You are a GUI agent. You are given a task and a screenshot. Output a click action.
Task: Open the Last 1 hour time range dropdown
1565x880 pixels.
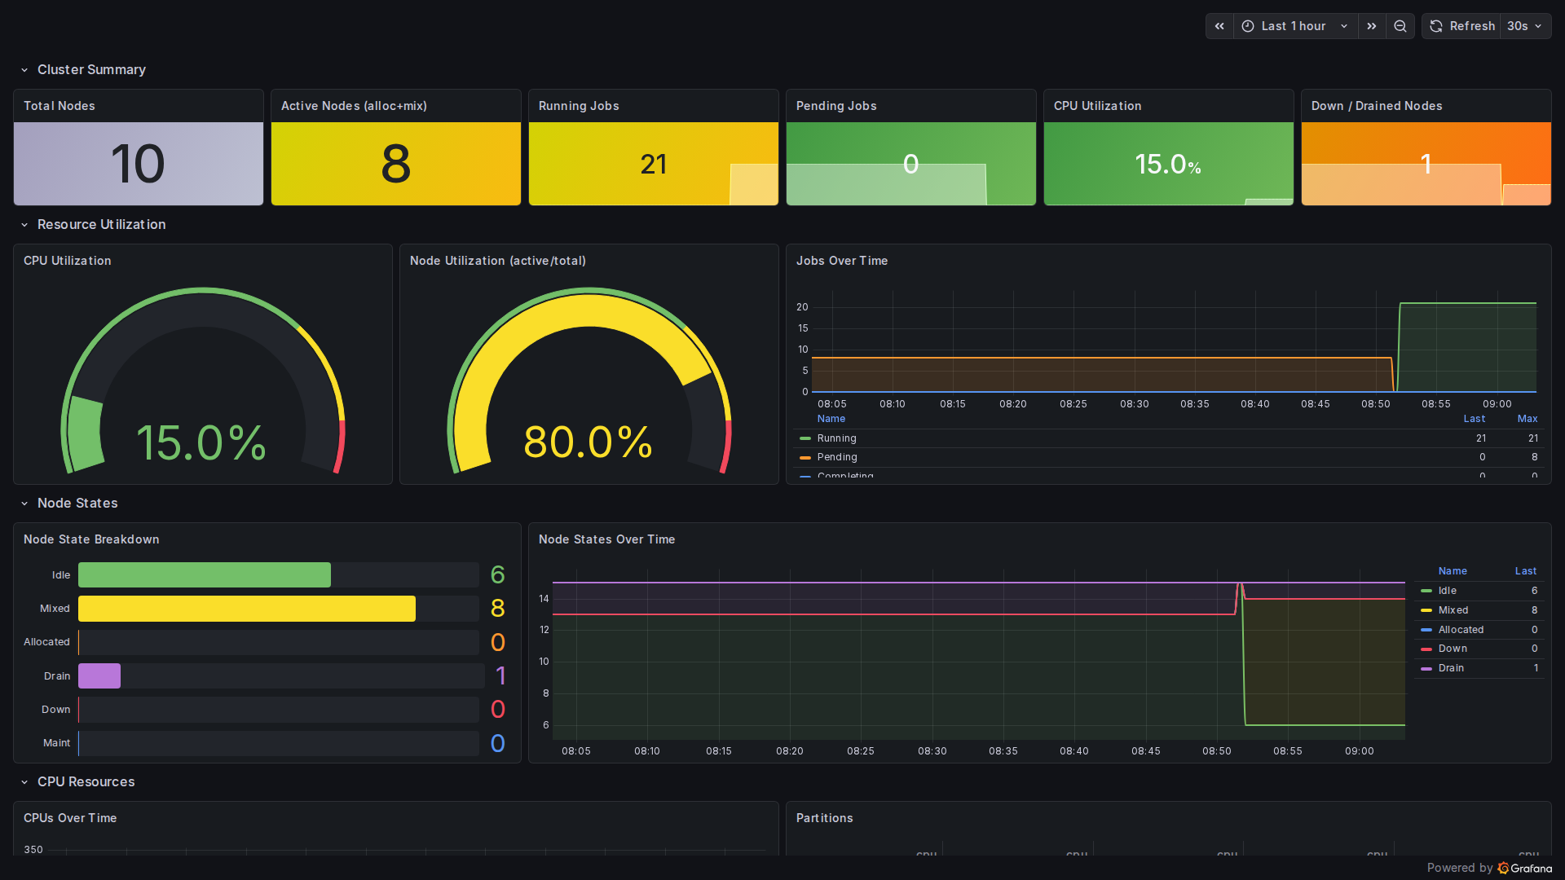coord(1296,26)
